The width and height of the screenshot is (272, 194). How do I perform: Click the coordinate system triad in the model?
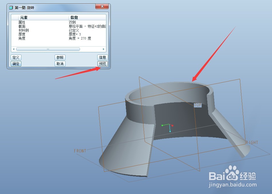click(x=168, y=128)
